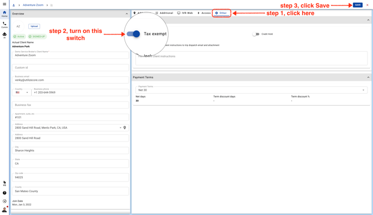This screenshot has width=373, height=215.
Task: Click the Active status chip
Action: (x=19, y=36)
